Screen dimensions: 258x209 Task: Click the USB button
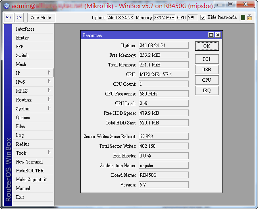[x=207, y=70]
